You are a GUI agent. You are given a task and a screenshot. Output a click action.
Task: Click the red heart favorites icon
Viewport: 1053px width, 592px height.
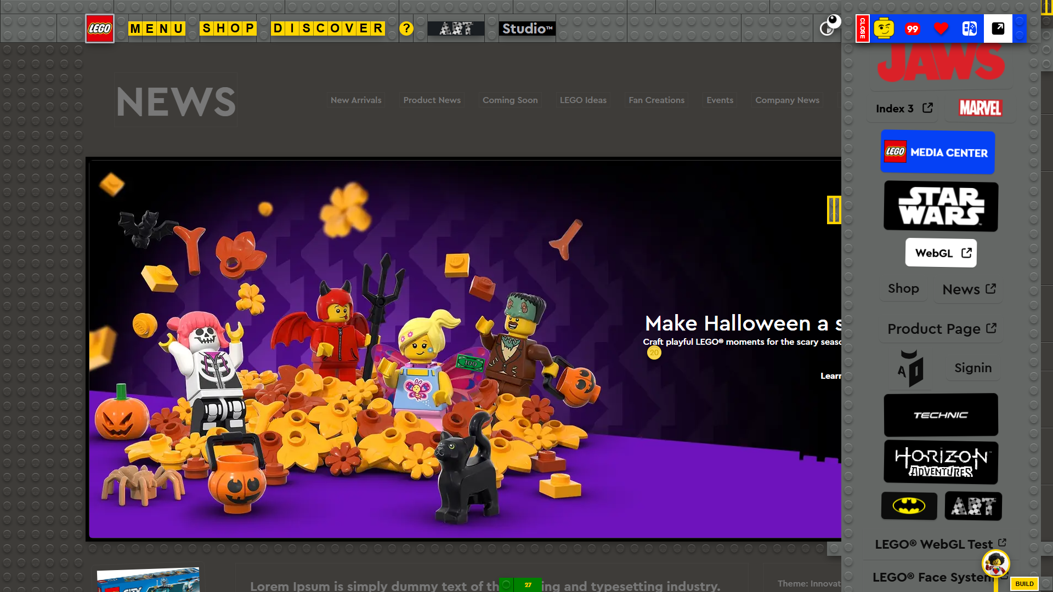(941, 29)
